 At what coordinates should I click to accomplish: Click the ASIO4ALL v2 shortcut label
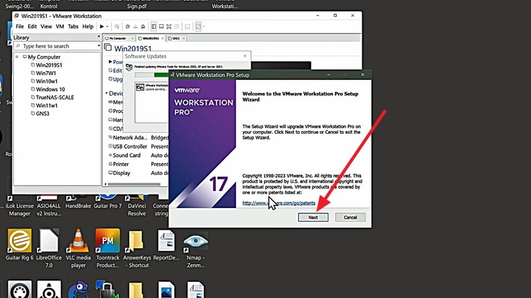(49, 210)
